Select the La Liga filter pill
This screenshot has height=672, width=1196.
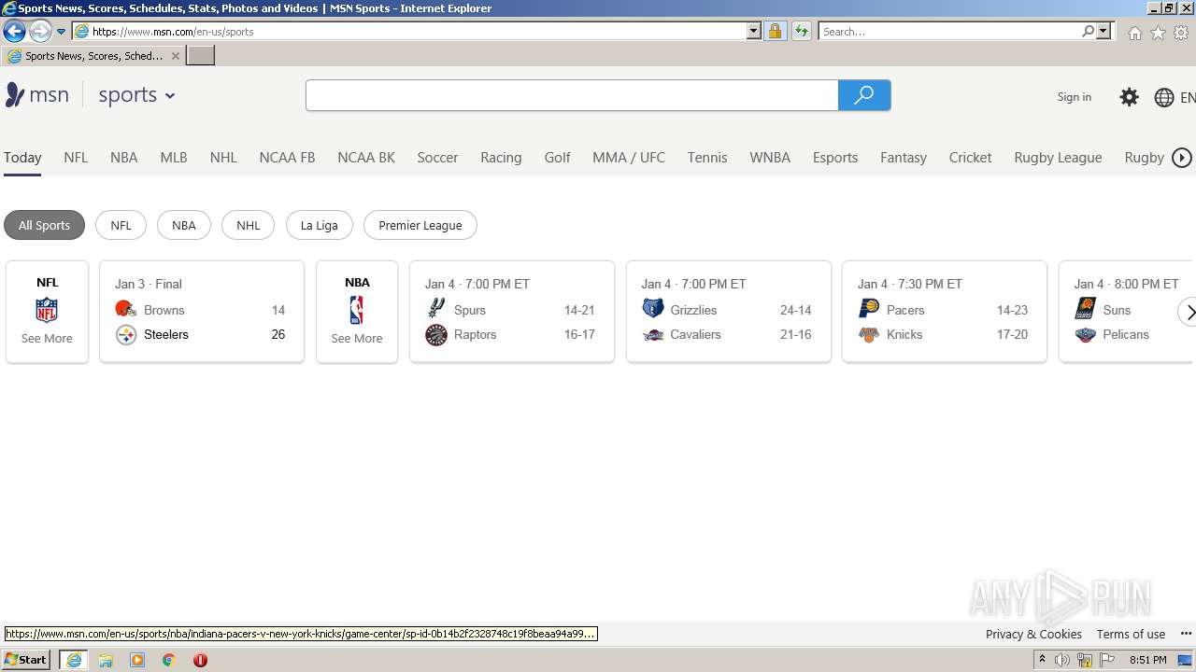pyautogui.click(x=319, y=225)
